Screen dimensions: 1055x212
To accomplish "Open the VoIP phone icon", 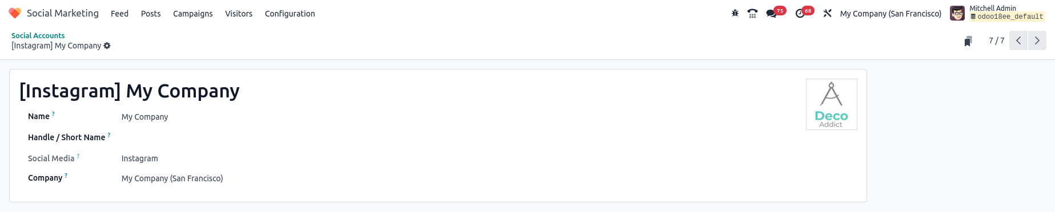I will (753, 13).
